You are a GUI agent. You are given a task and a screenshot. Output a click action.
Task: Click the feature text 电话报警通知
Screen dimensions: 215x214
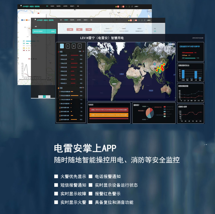click(x=108, y=177)
